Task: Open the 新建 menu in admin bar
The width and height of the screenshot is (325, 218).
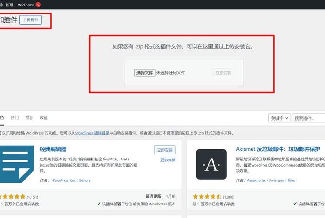Action: tap(10, 5)
